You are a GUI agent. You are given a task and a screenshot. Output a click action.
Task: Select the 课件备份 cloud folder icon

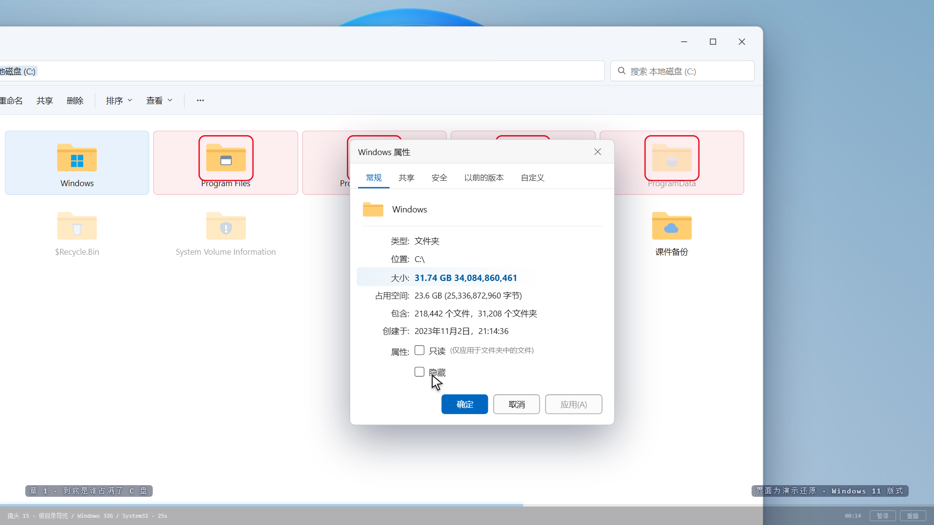[672, 226]
